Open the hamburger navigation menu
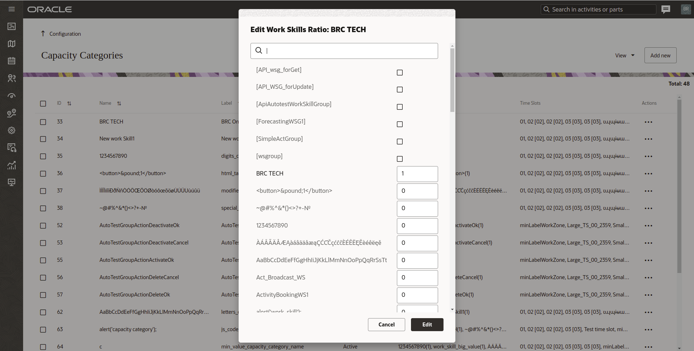The width and height of the screenshot is (694, 351). (12, 9)
